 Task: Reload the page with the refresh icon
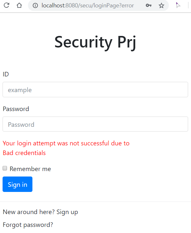click(6, 5)
